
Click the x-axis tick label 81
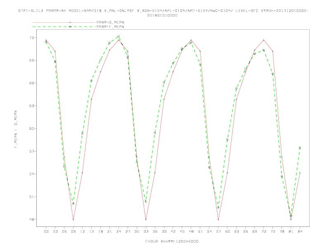click(291, 231)
